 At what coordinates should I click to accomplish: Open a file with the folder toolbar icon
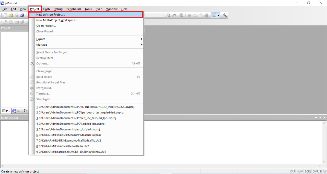click(x=11, y=15)
